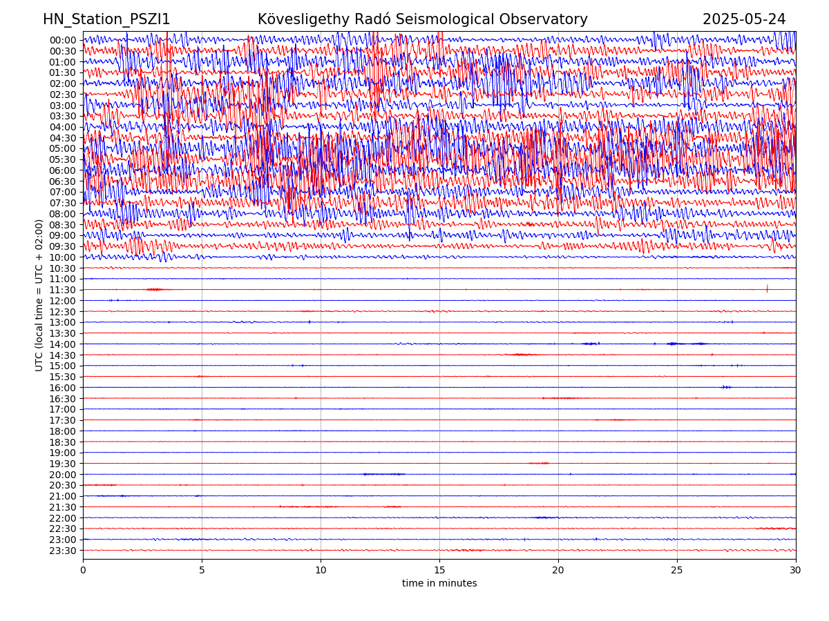Select the 05:00 time row label
Image resolution: width=829 pixels, height=621 pixels.
63,148
